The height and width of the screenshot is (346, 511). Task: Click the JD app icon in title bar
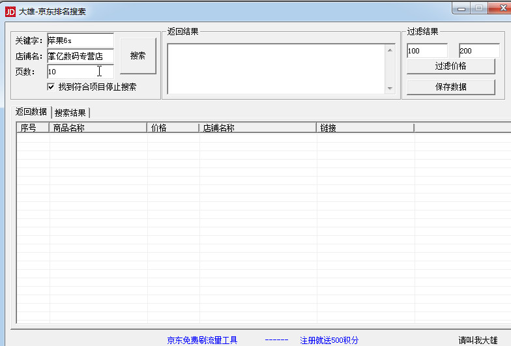[x=10, y=12]
